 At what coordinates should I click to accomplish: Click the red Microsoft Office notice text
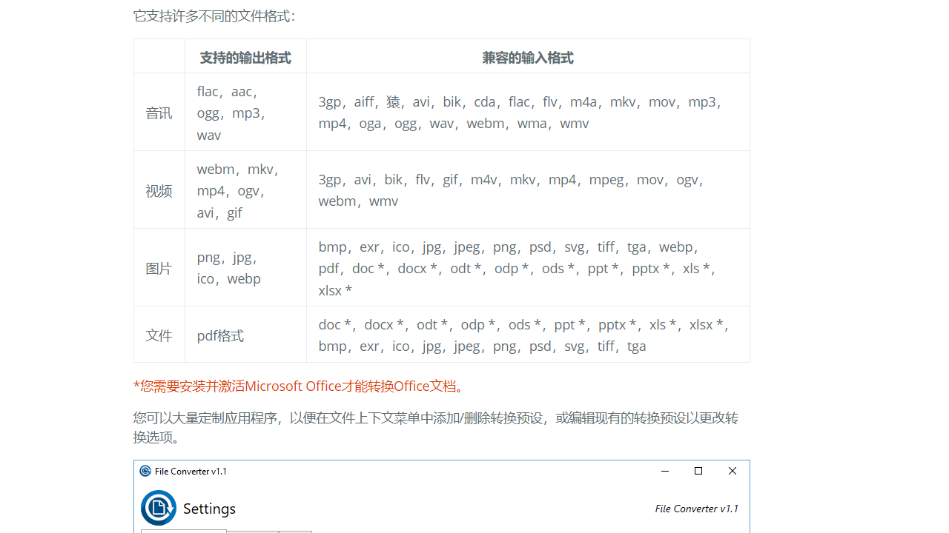point(298,386)
